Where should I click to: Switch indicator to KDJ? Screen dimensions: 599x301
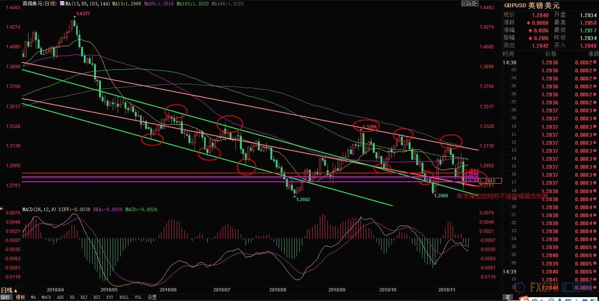pyautogui.click(x=84, y=297)
